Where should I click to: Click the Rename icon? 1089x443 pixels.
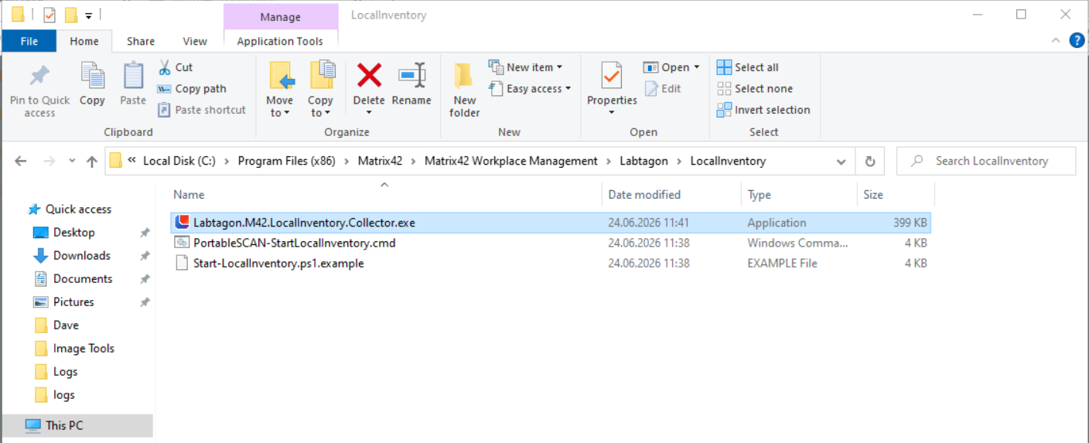pyautogui.click(x=411, y=75)
